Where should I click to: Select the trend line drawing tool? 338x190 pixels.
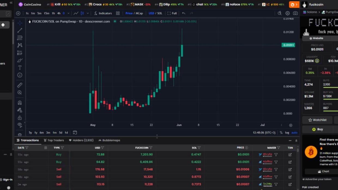[20, 30]
